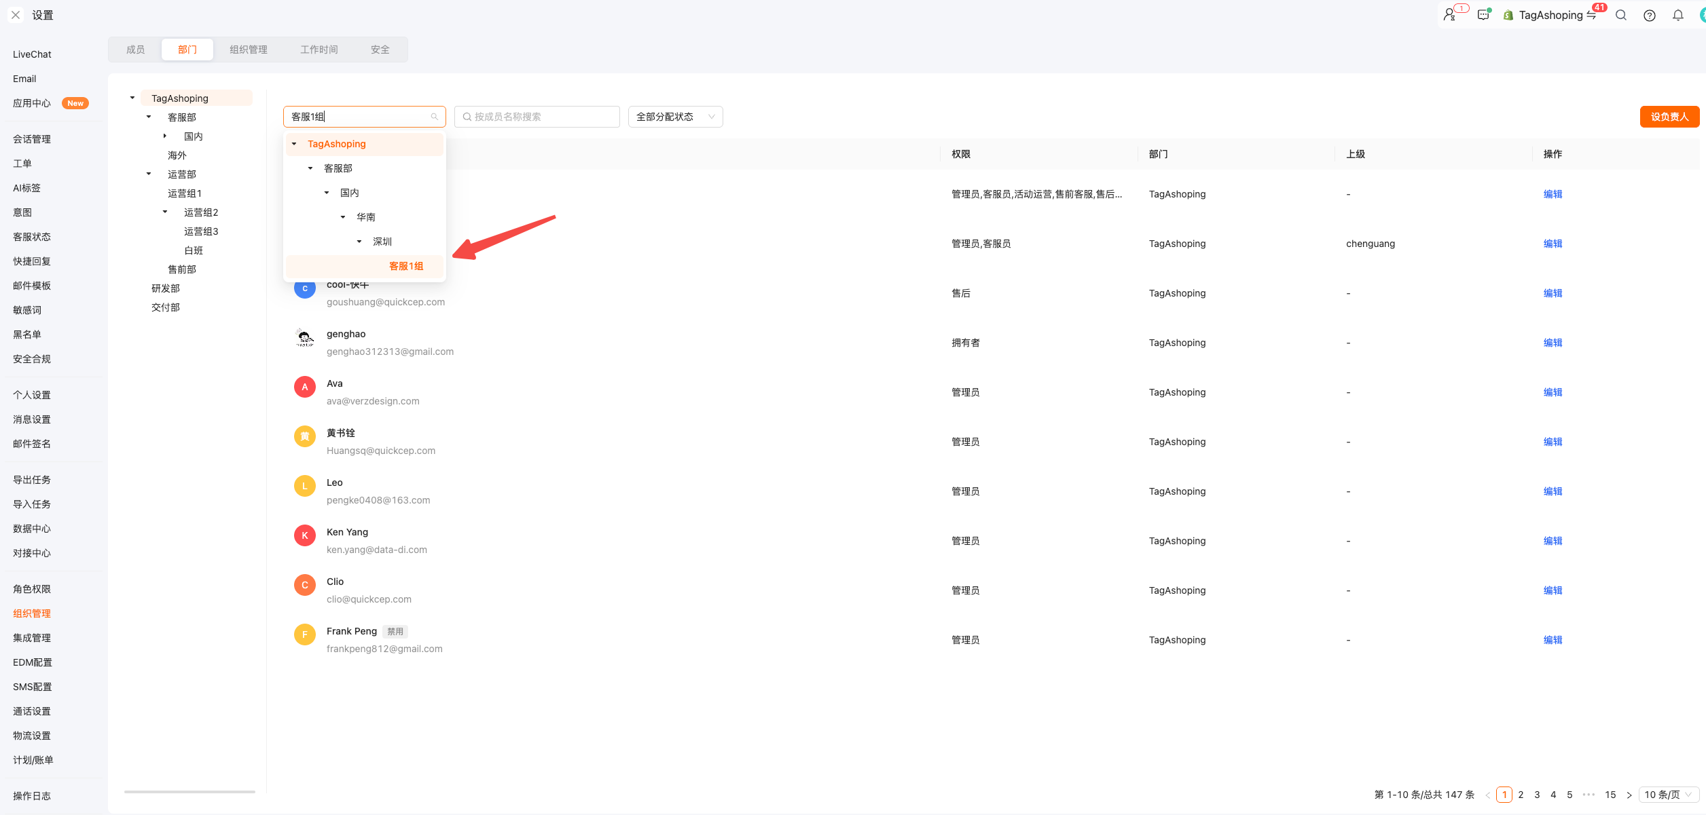This screenshot has width=1706, height=815.
Task: Expand 国内 in the left department tree
Action: pyautogui.click(x=165, y=136)
